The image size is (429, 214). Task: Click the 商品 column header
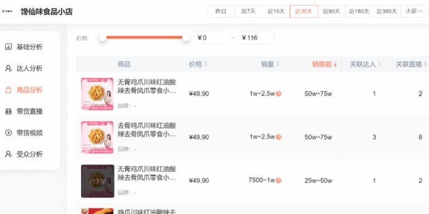coord(124,64)
